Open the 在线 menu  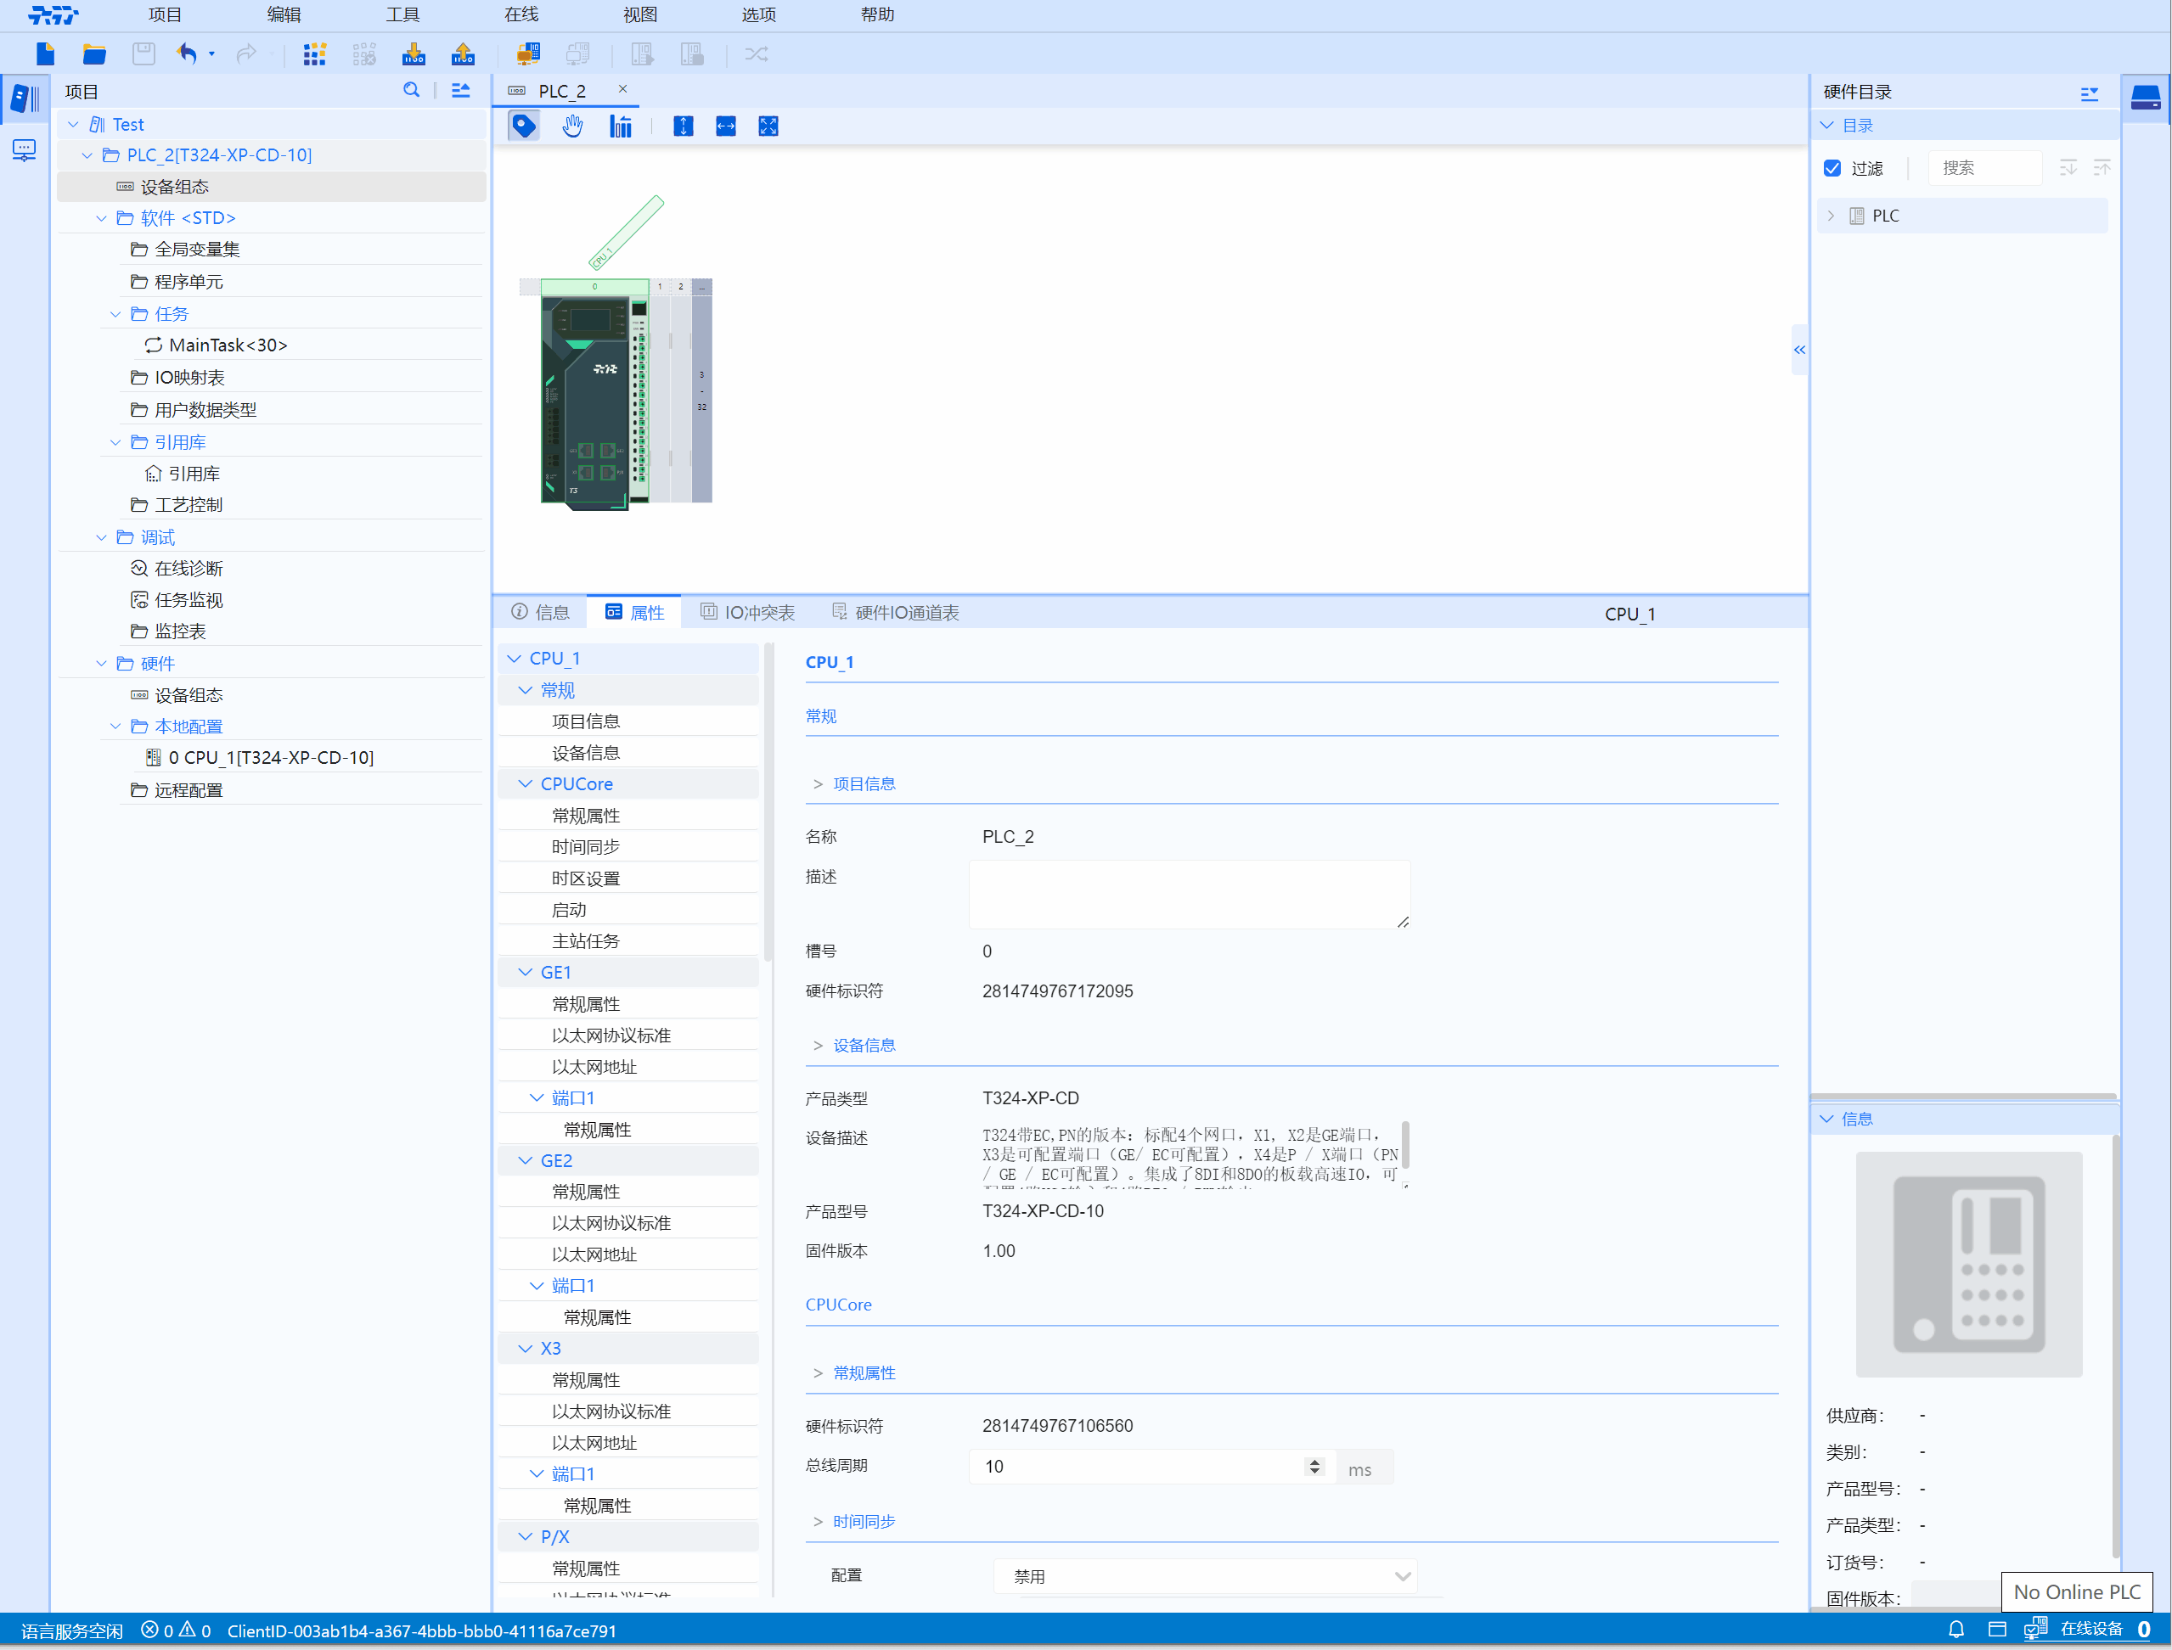(520, 14)
